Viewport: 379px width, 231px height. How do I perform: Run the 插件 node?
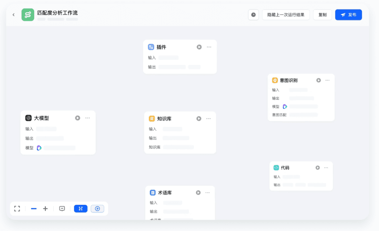pyautogui.click(x=199, y=47)
